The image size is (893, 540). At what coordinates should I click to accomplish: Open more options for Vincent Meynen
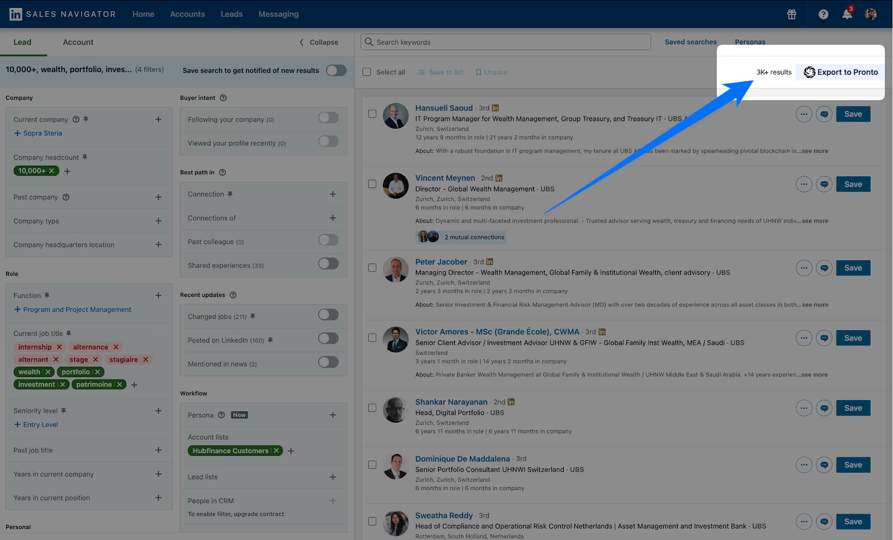pos(804,184)
